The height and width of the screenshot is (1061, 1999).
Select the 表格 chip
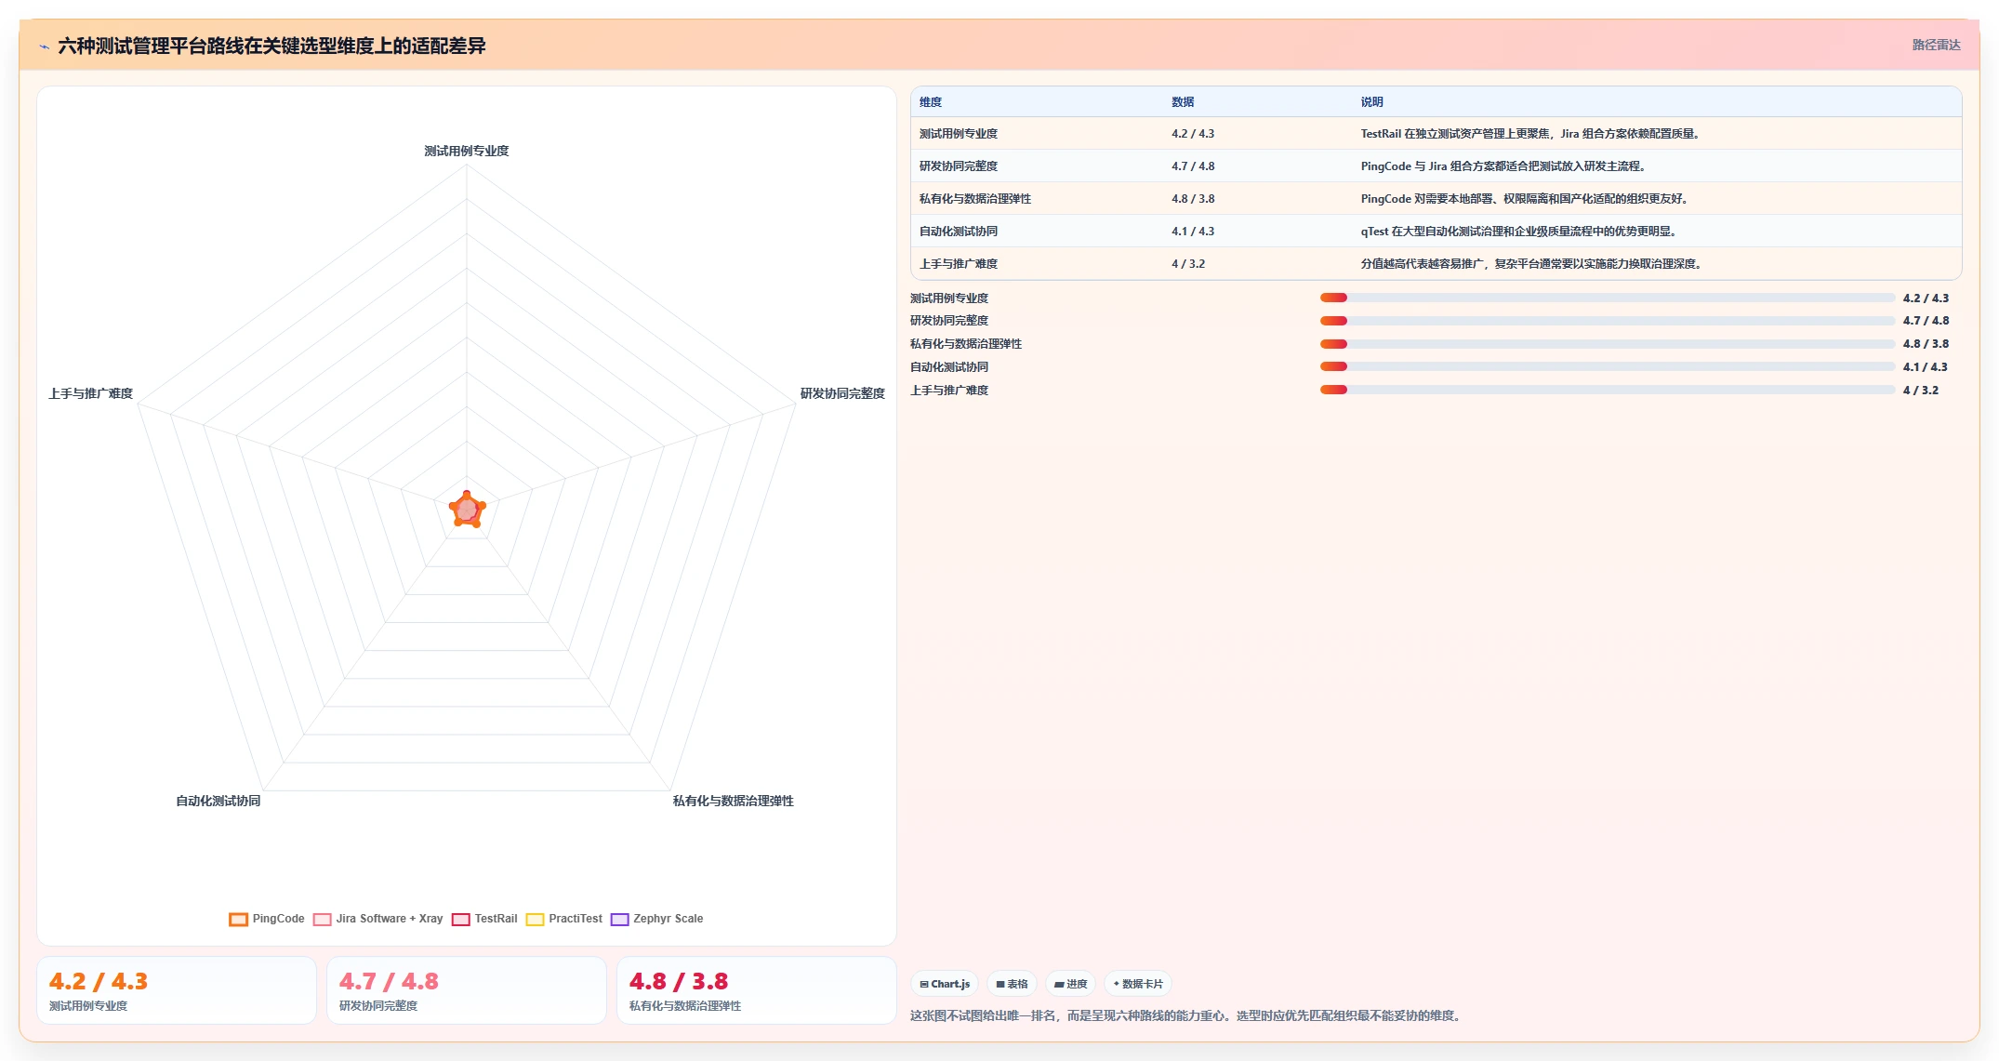click(1012, 984)
